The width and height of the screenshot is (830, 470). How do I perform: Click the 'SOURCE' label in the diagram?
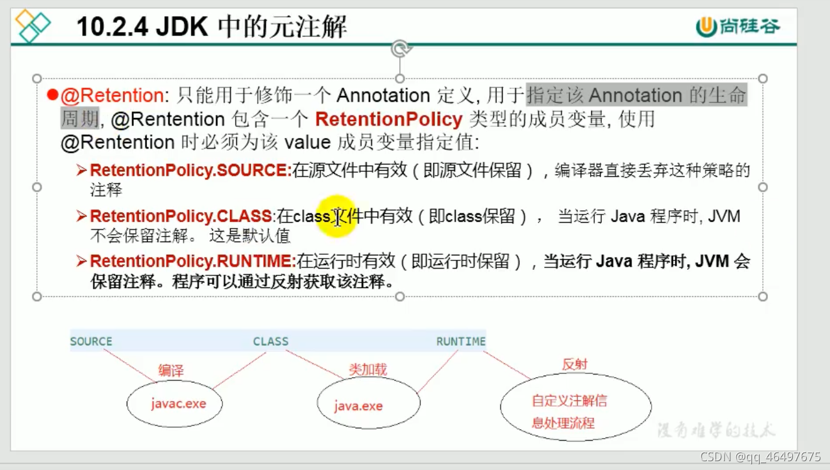click(91, 341)
